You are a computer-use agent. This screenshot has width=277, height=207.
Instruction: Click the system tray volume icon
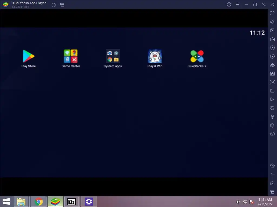point(239,202)
